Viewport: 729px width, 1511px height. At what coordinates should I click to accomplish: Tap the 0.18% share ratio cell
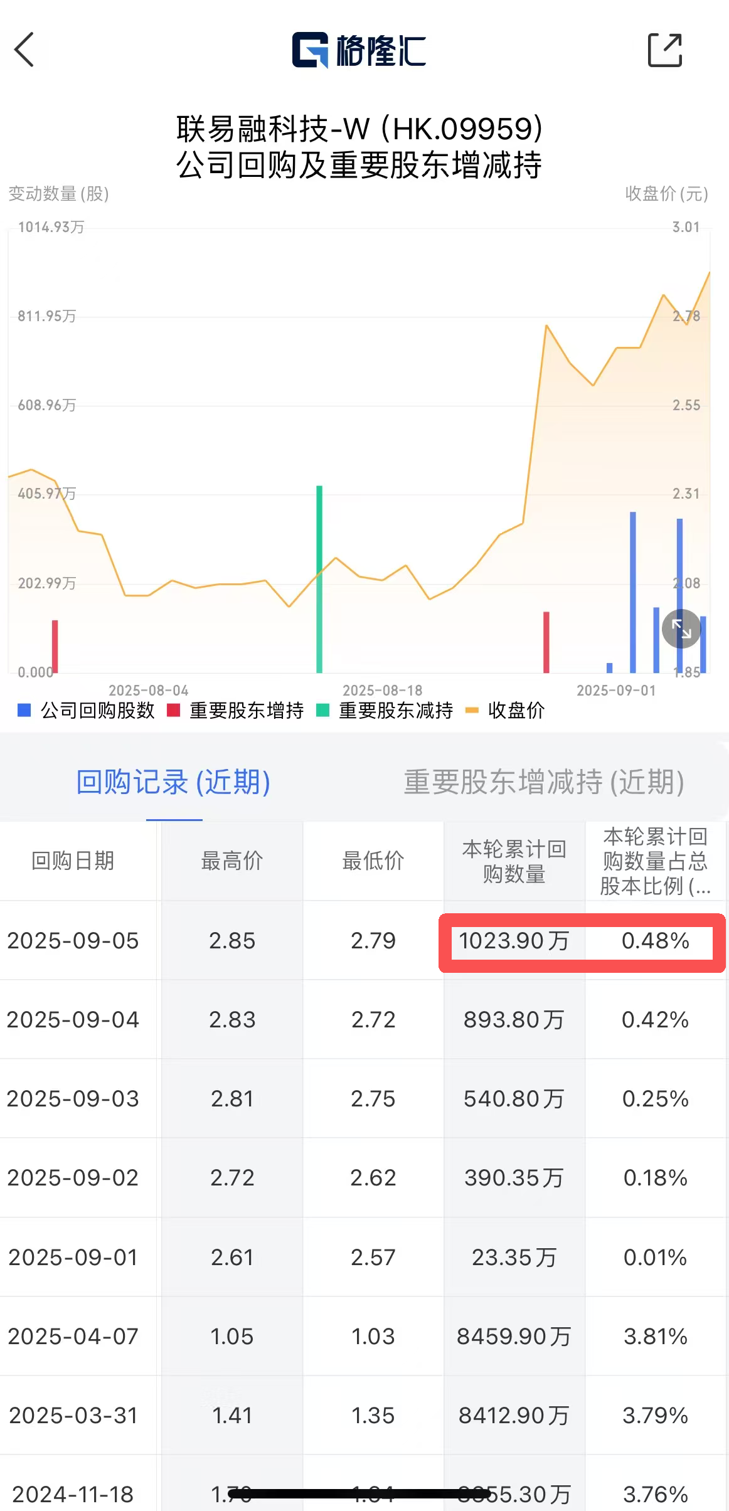tap(656, 1178)
